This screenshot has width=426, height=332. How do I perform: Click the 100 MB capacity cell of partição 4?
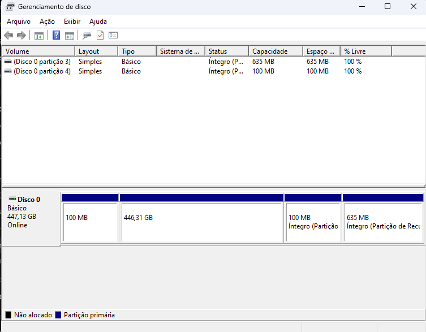[263, 71]
